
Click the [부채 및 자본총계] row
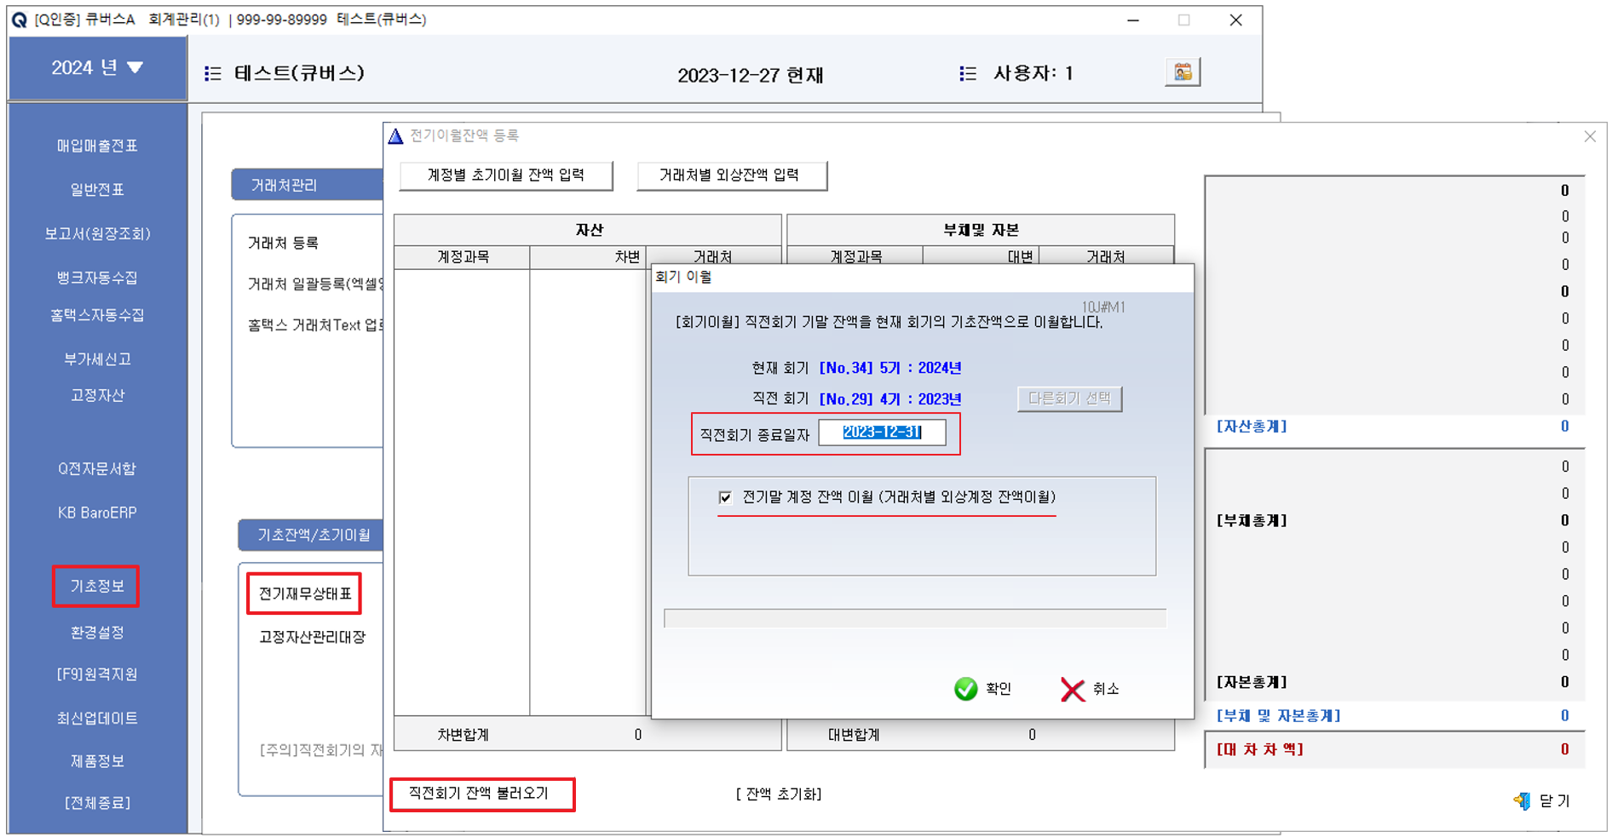click(1394, 716)
